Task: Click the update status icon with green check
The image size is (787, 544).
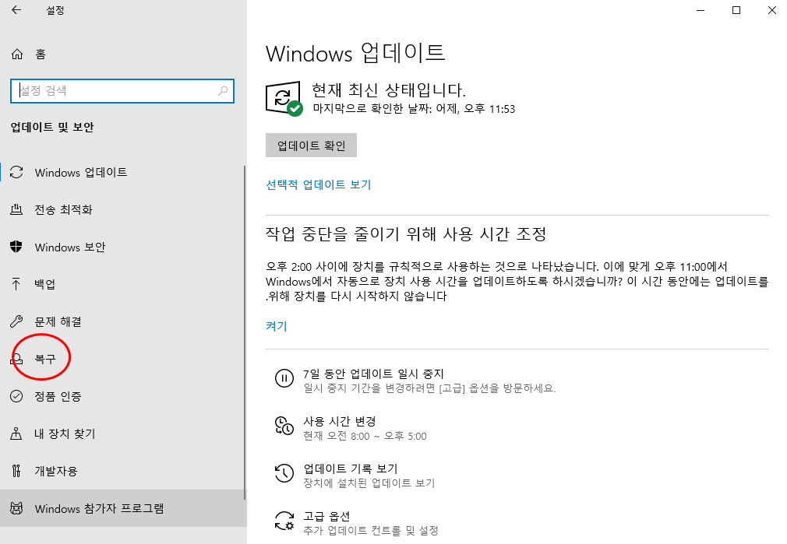Action: coord(284,98)
